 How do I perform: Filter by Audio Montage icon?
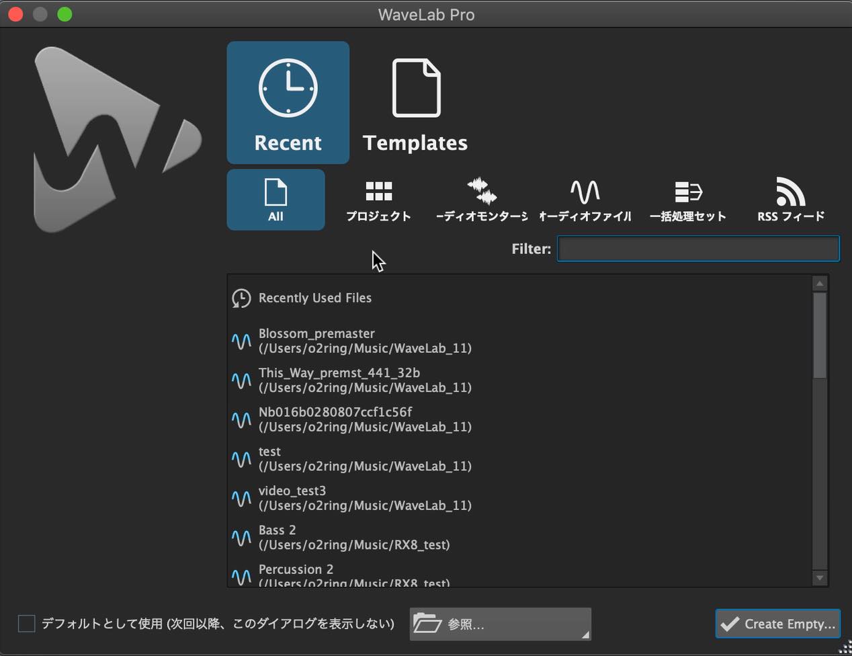pyautogui.click(x=482, y=200)
